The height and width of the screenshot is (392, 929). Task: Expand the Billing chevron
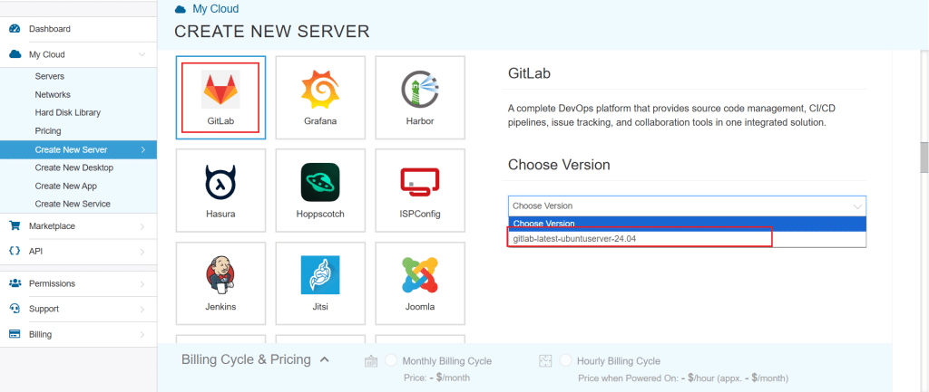142,335
